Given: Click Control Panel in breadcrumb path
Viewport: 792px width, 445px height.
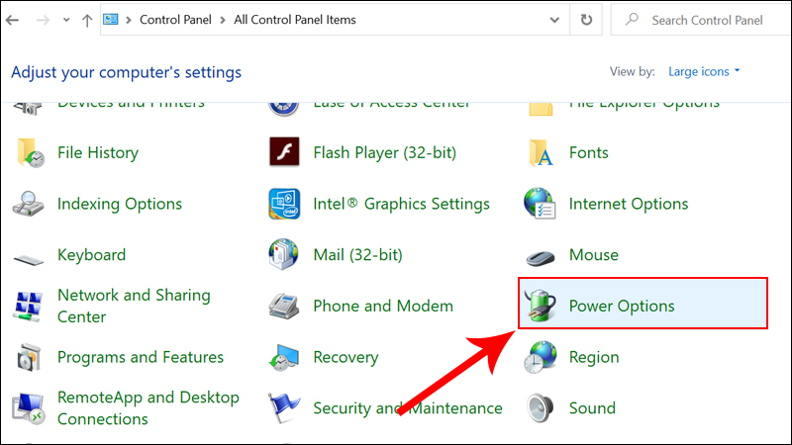Looking at the screenshot, I should point(173,20).
